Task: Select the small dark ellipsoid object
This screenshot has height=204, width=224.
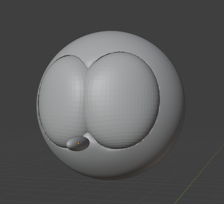Action: 78,143
